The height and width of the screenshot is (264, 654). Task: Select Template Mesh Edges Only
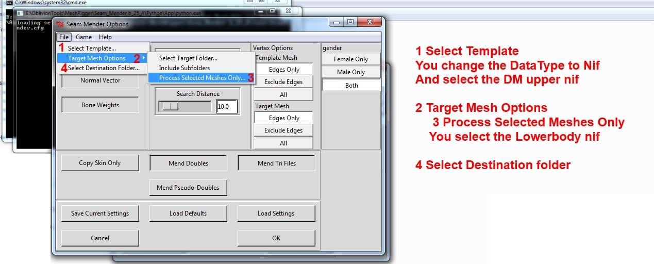coord(283,69)
